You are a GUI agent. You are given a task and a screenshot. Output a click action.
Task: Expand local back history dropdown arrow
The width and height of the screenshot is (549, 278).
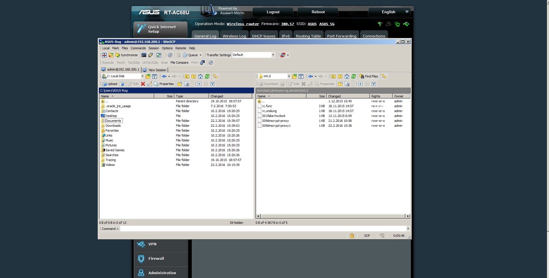click(169, 76)
